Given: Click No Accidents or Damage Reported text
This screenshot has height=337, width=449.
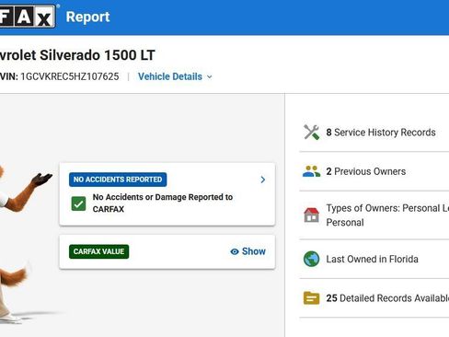Looking at the screenshot, I should tap(163, 203).
